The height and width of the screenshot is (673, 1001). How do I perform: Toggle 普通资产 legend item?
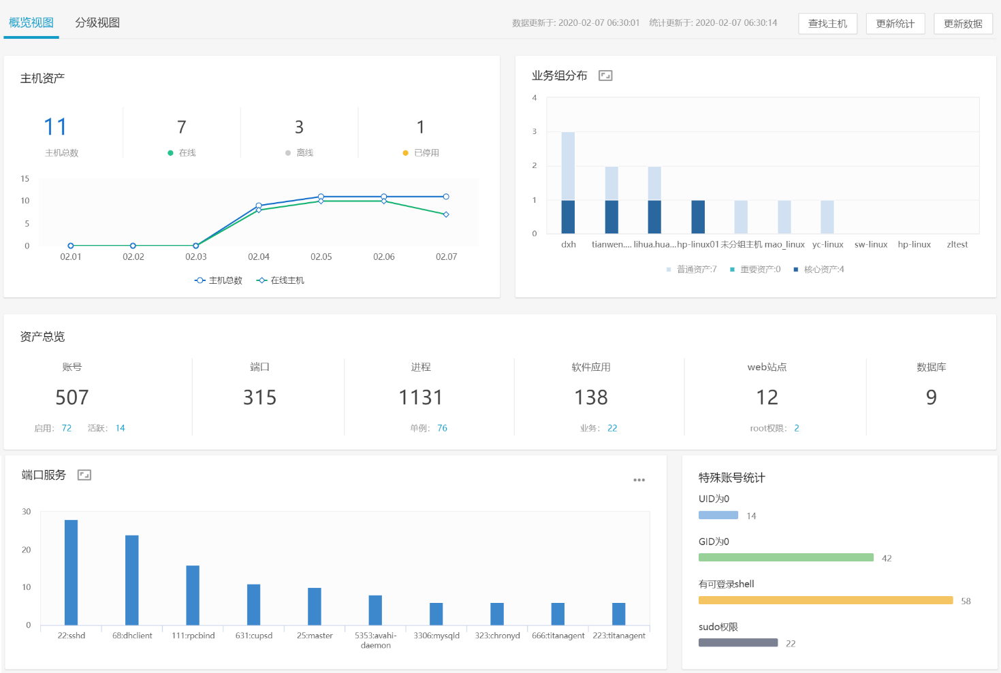click(x=691, y=269)
